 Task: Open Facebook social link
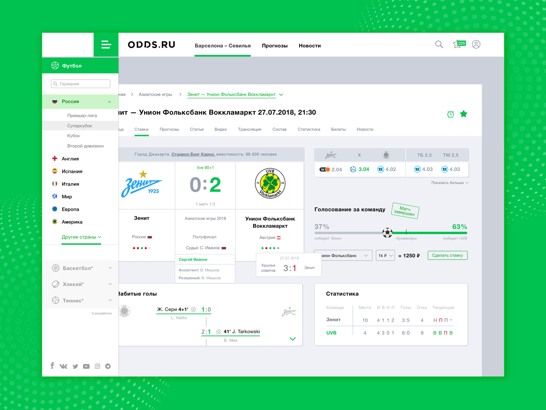[x=52, y=366]
